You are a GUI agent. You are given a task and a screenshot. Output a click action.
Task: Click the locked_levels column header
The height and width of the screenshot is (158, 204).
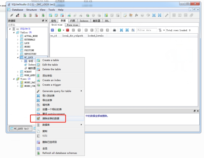tap(97, 36)
